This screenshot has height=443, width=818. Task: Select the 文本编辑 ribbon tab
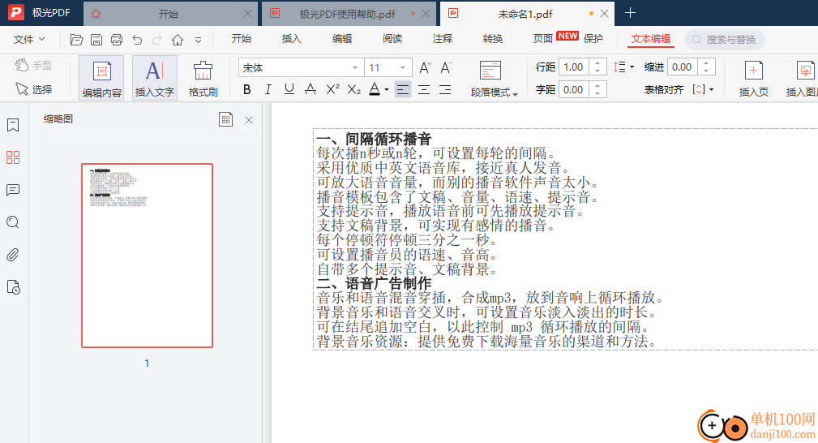pos(650,39)
